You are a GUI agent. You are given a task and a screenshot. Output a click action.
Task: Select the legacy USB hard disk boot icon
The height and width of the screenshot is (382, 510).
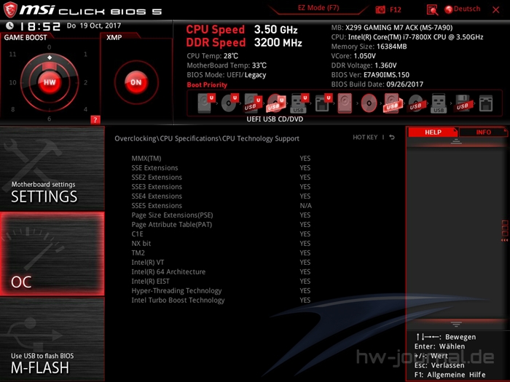(x=393, y=103)
